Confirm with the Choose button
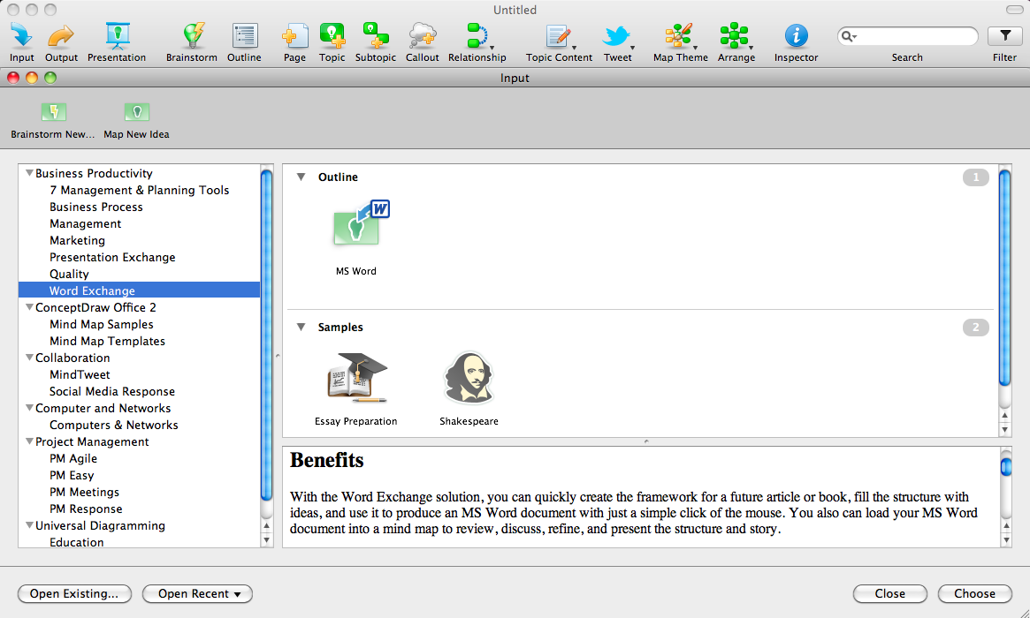The width and height of the screenshot is (1030, 618). (x=974, y=593)
